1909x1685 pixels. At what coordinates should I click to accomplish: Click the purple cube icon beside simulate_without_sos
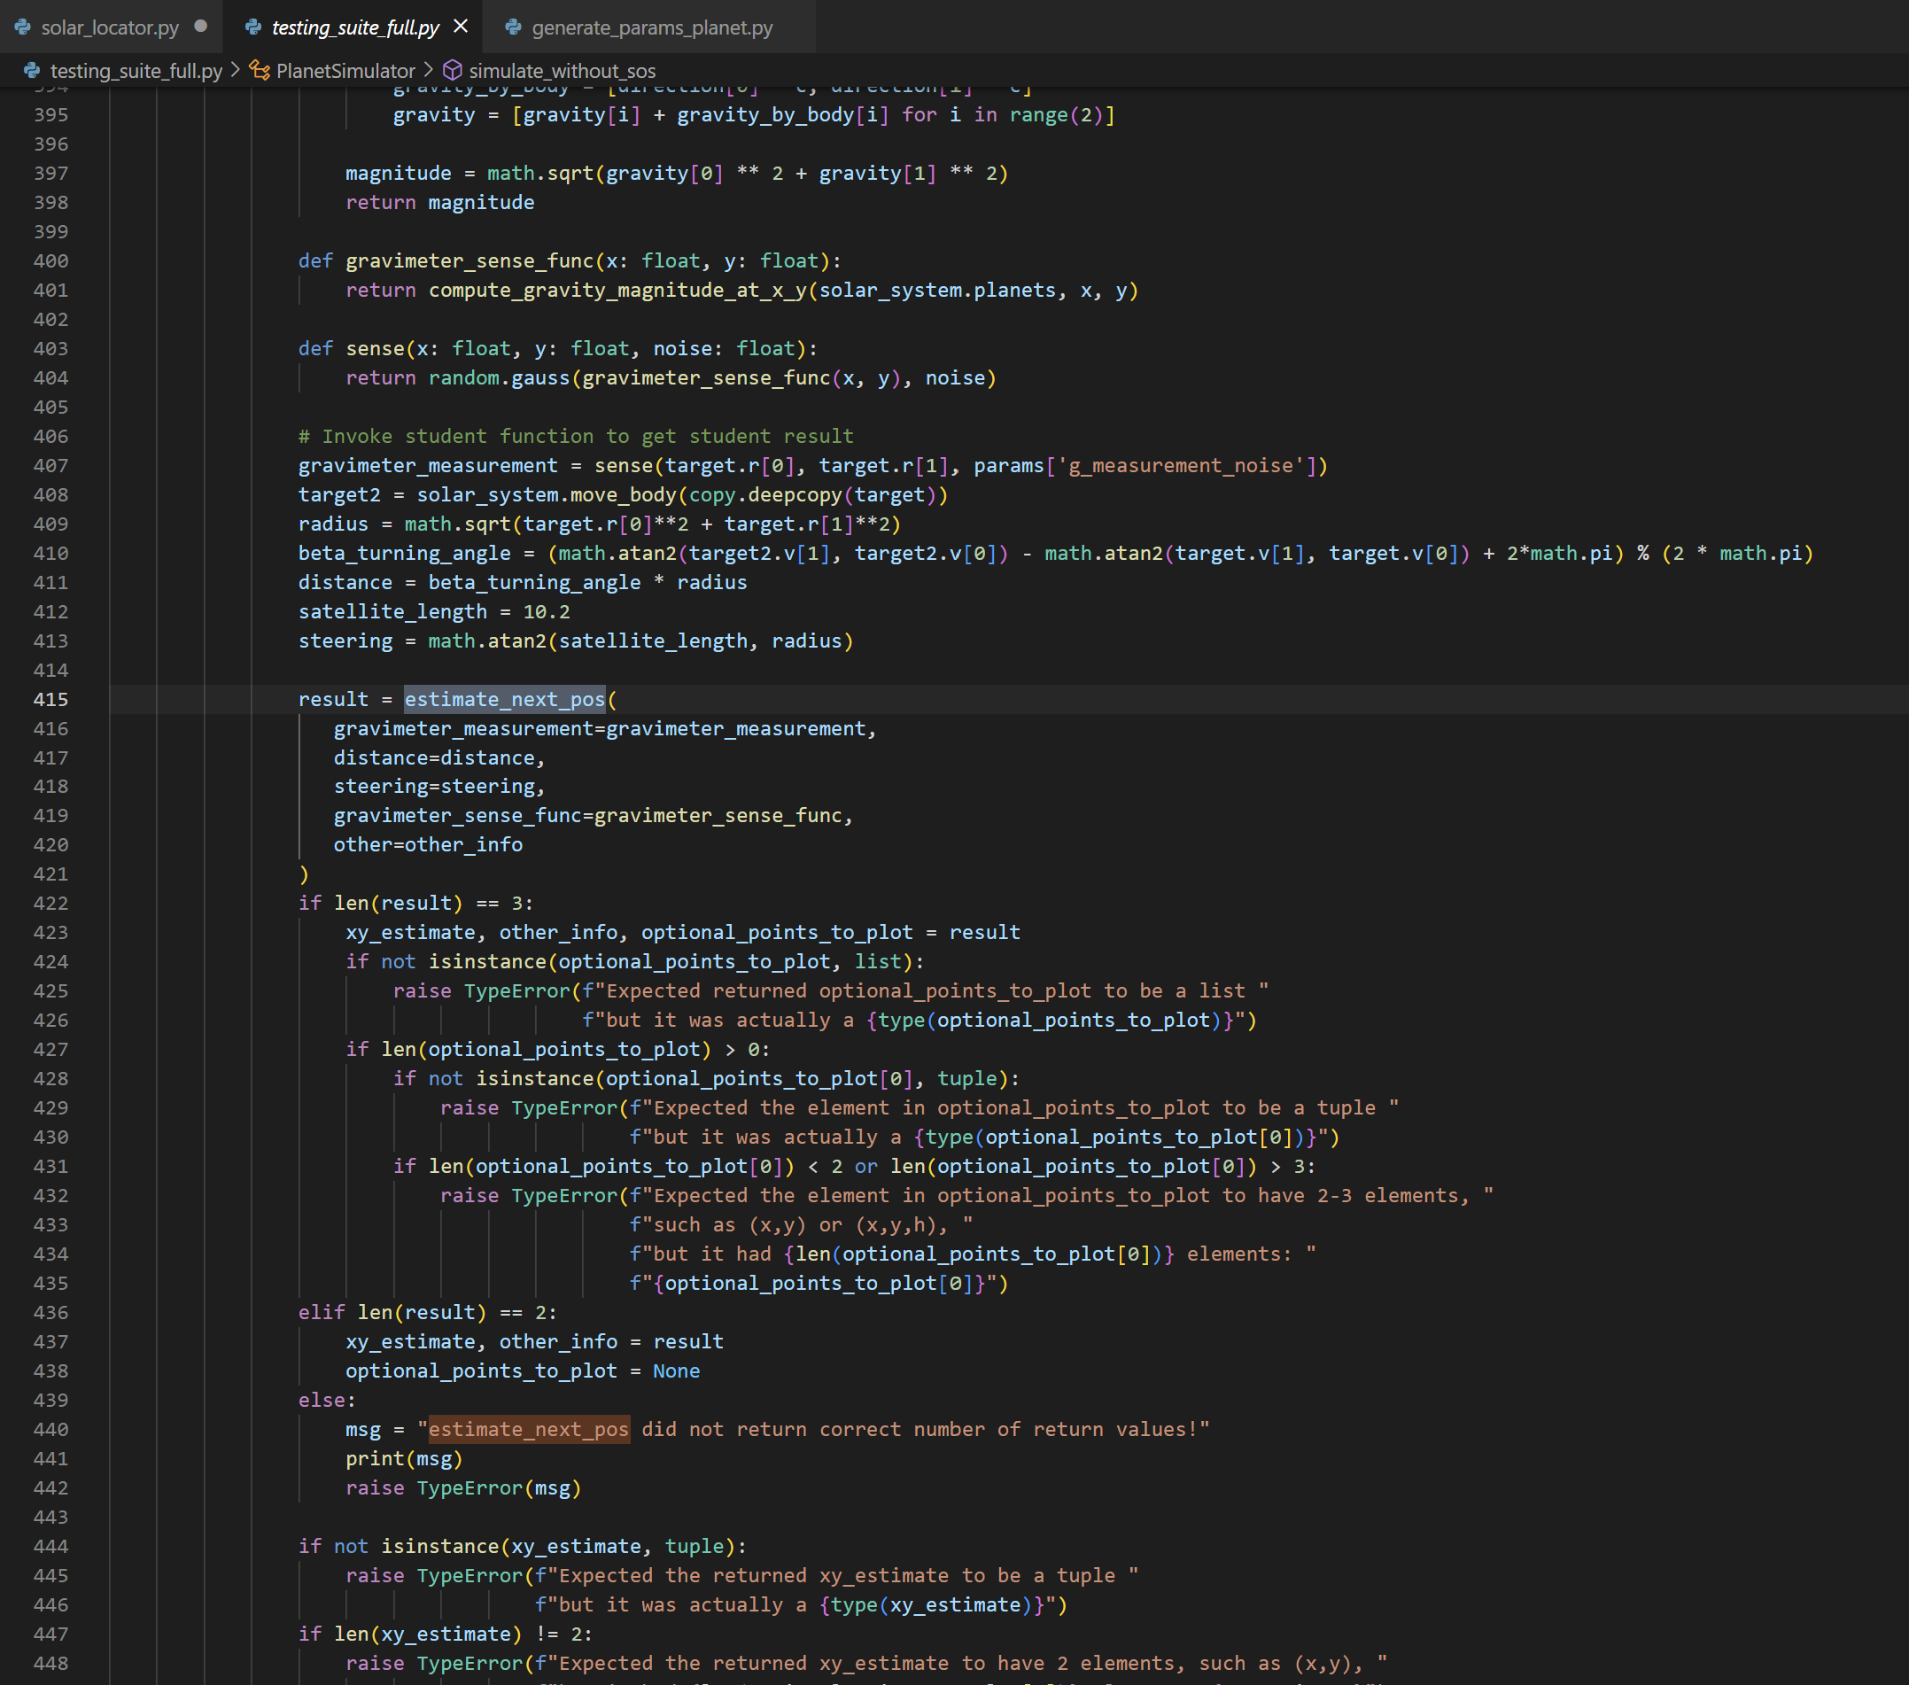coord(452,71)
